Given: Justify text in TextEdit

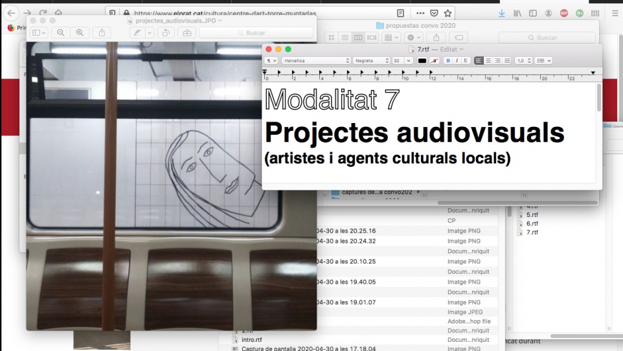Looking at the screenshot, I should [507, 60].
